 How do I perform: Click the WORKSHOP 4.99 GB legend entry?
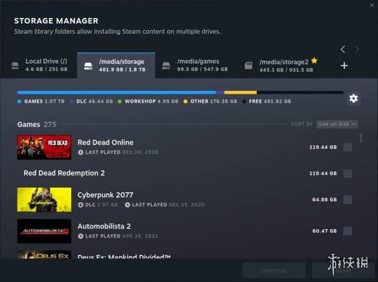(x=148, y=101)
